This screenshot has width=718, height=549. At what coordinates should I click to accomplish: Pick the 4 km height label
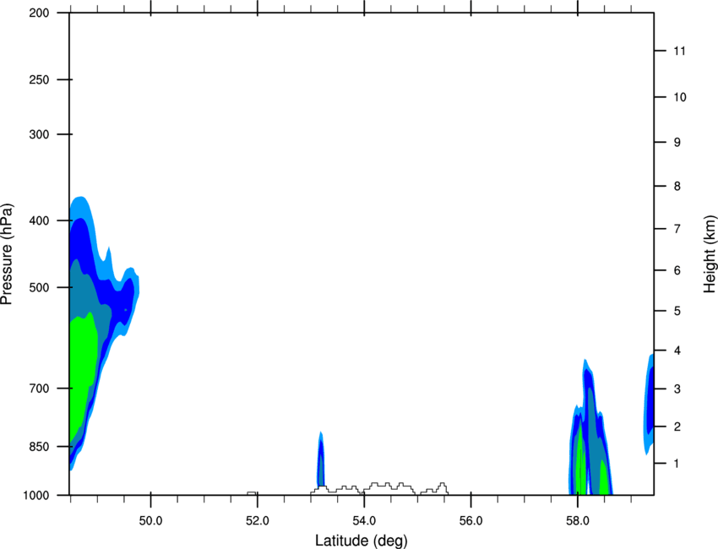(x=677, y=351)
